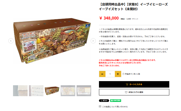Viewport: 181px width, 111px height.
Task: Select the first thumbnail showing box corner
Action: [20, 91]
